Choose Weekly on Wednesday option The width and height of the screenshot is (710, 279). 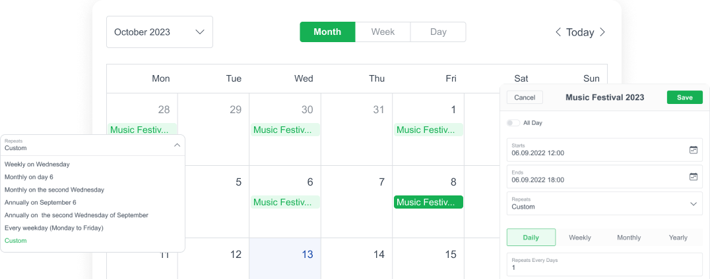(x=37, y=165)
